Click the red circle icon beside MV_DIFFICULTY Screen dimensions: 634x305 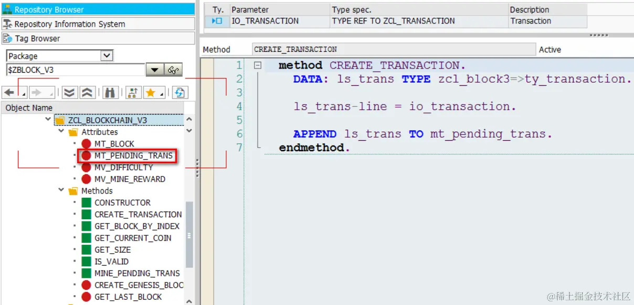(x=86, y=167)
